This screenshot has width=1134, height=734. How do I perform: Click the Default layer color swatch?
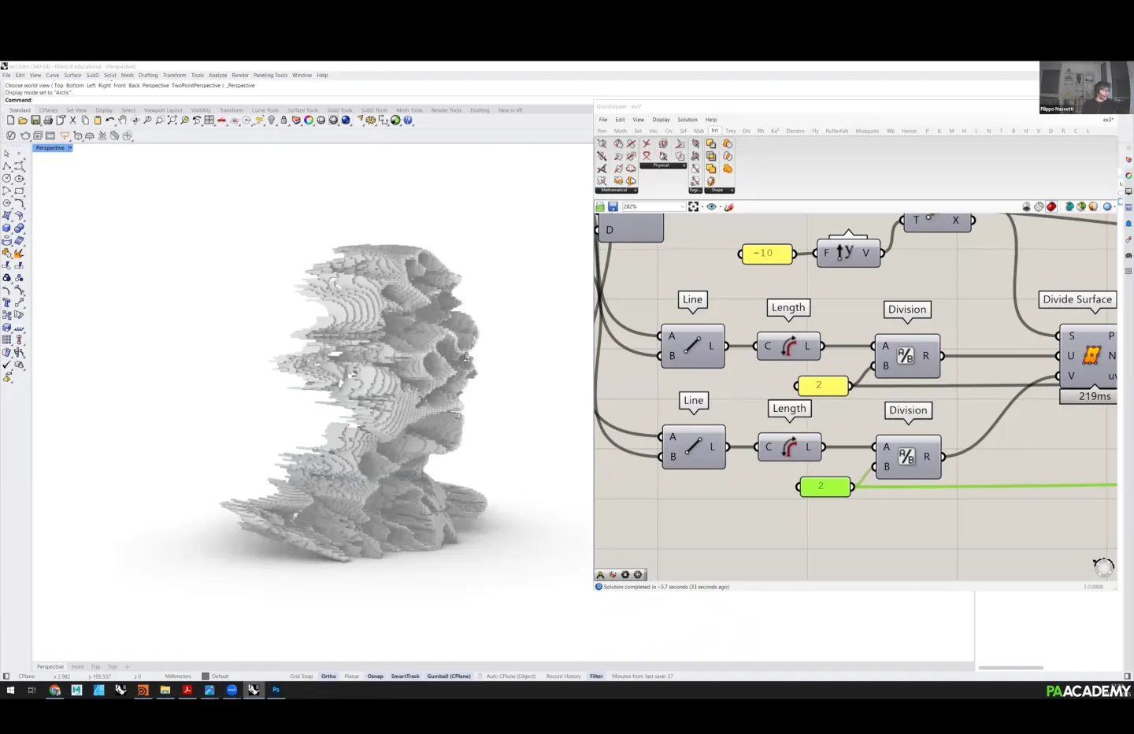[x=206, y=677]
